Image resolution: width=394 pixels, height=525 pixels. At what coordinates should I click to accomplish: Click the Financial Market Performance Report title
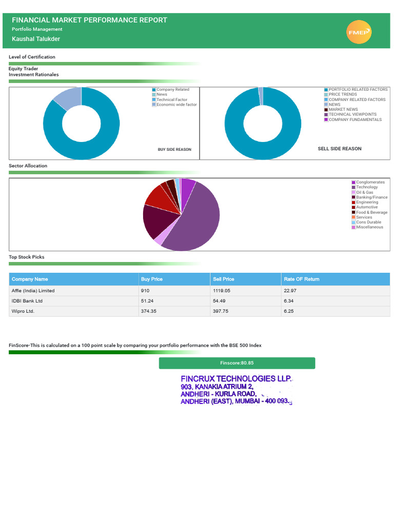[x=89, y=20]
